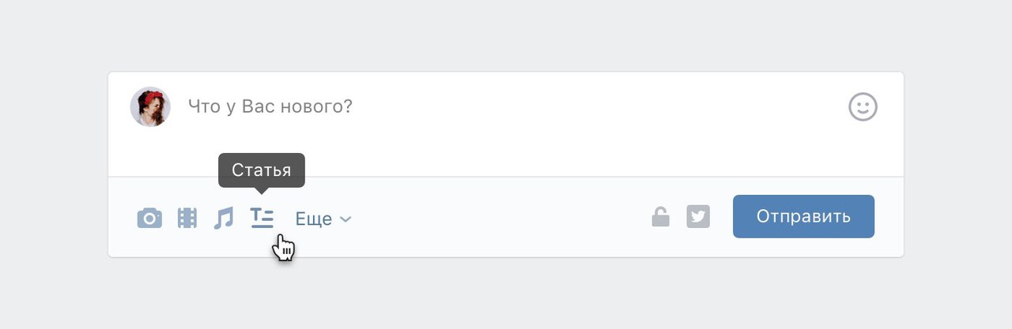Image resolution: width=1012 pixels, height=329 pixels.
Task: Click the Twitter bird icon
Action: click(698, 216)
